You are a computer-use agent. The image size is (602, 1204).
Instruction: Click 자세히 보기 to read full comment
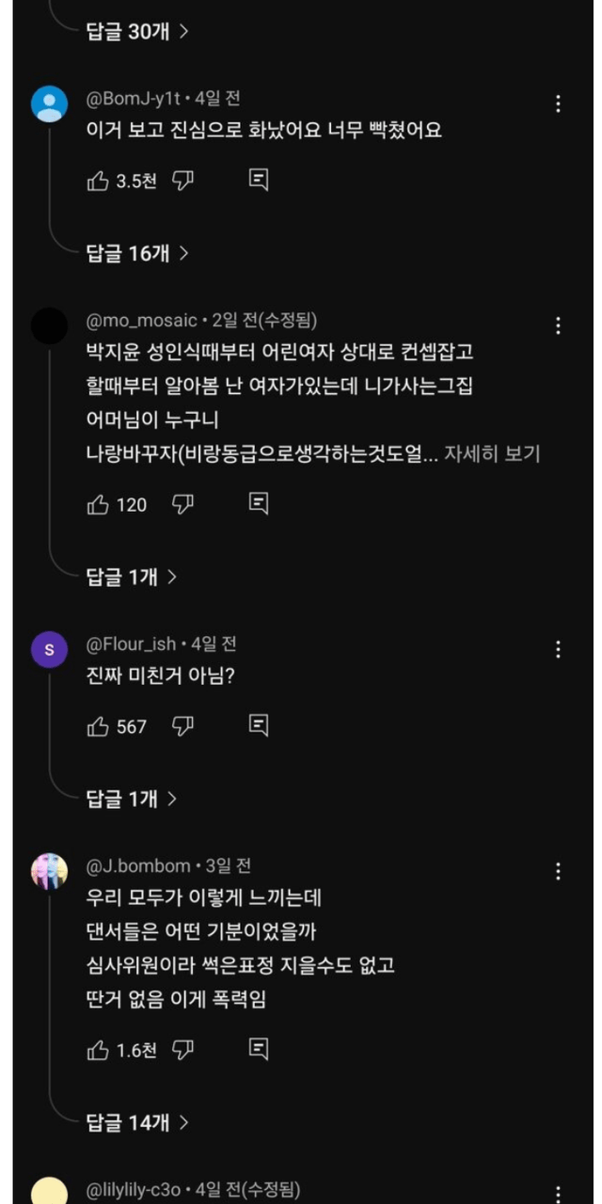pos(492,454)
